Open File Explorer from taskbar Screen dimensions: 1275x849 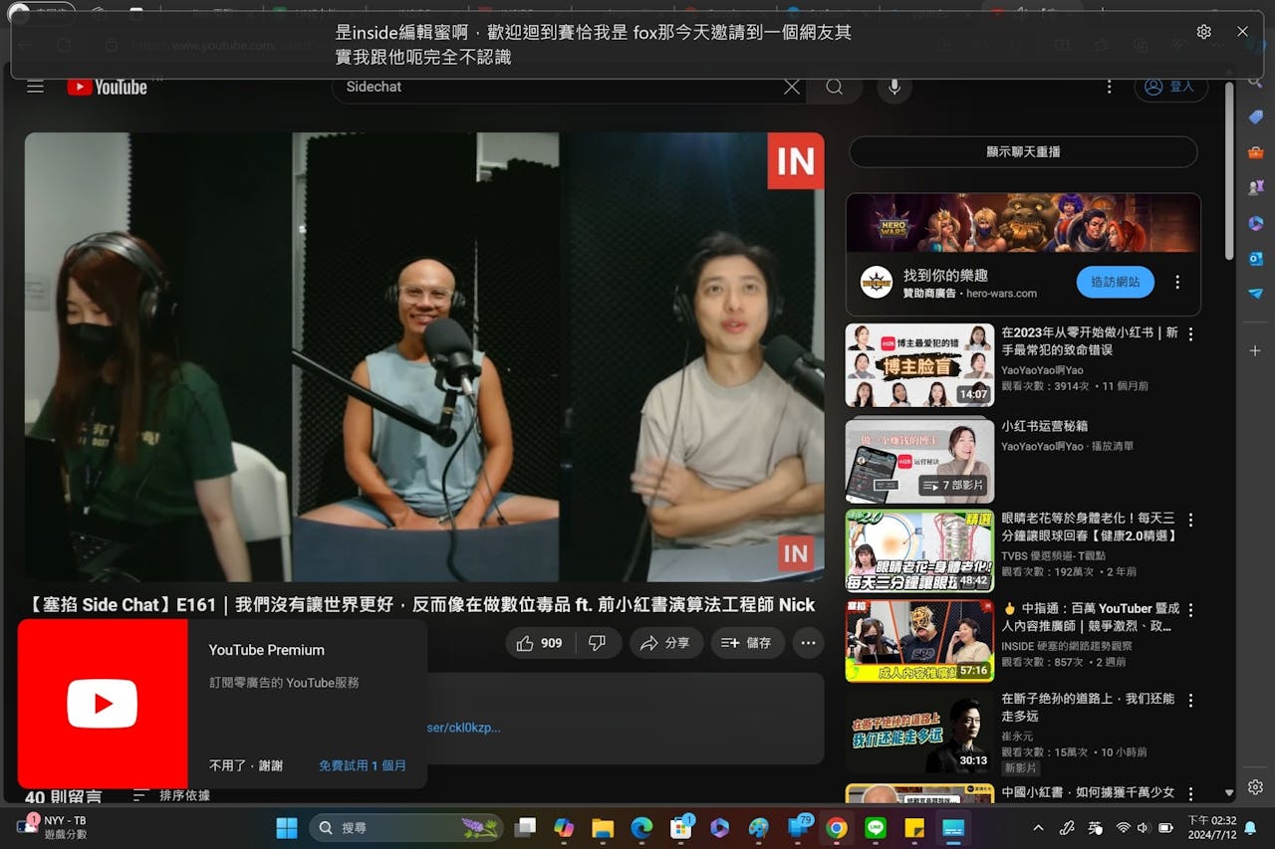pyautogui.click(x=603, y=827)
